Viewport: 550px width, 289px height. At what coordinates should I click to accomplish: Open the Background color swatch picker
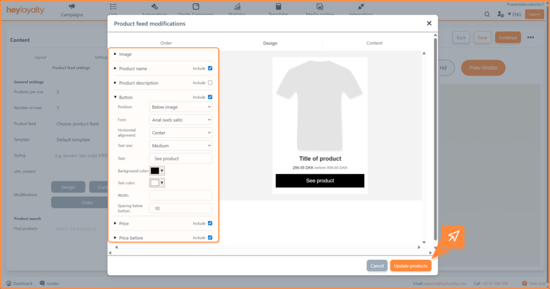[157, 171]
